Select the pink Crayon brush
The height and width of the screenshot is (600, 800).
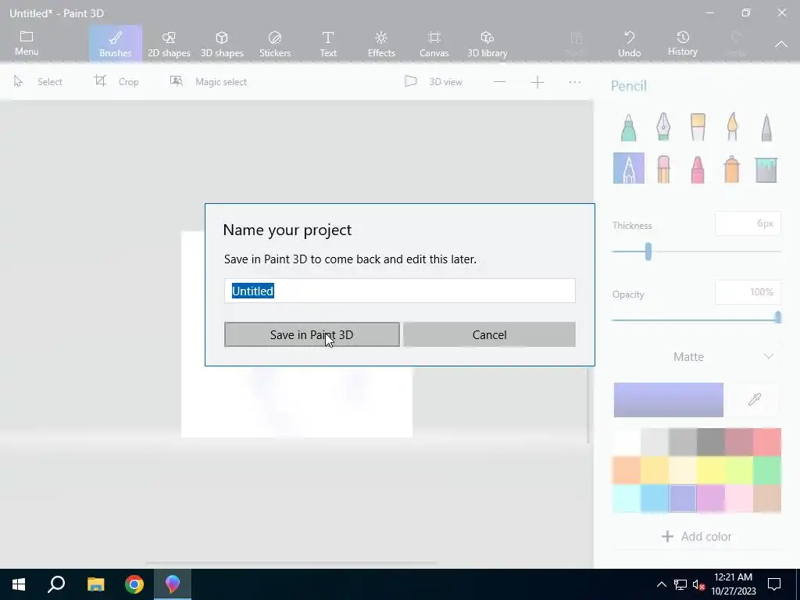(698, 169)
